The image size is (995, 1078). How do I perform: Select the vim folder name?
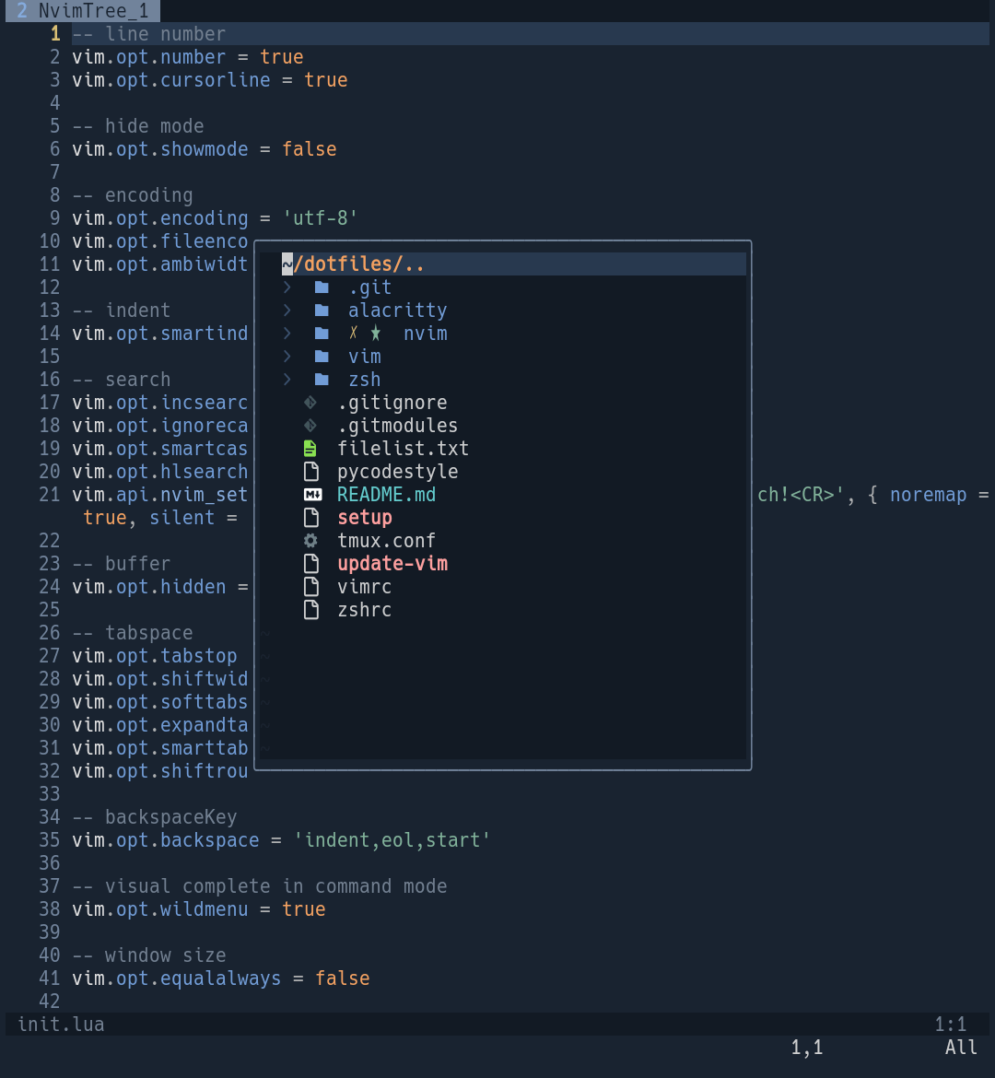coord(365,357)
